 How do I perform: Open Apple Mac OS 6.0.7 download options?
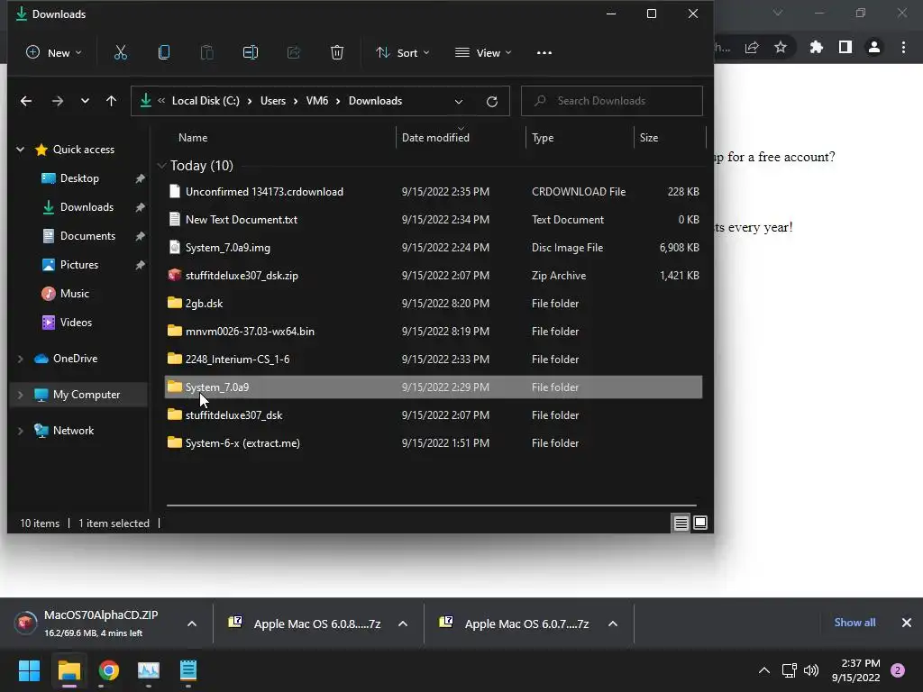[x=613, y=624]
